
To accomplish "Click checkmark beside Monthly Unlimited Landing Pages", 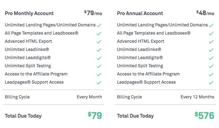I will [x=99, y=25].
